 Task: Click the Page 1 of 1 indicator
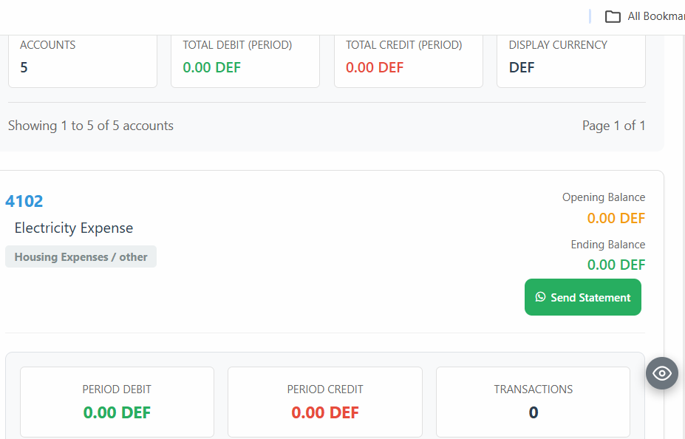(613, 126)
